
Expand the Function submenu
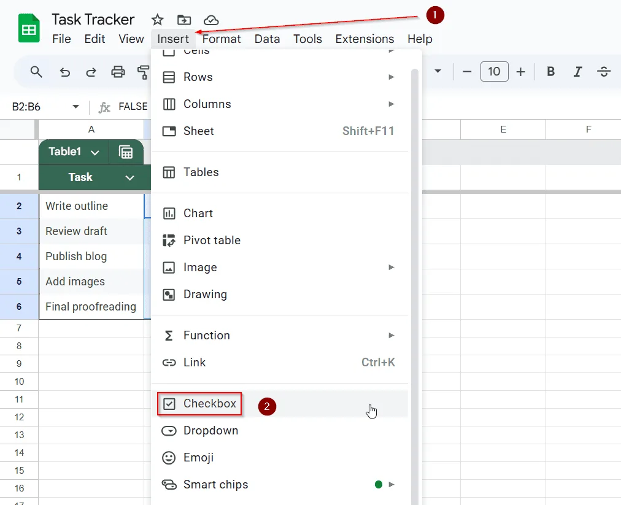click(280, 336)
